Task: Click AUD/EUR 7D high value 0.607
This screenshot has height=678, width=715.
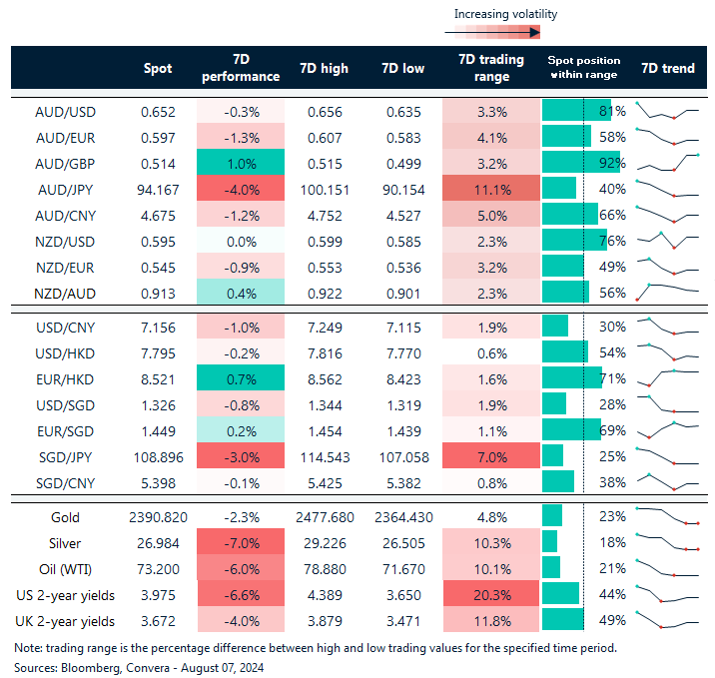Action: click(x=325, y=138)
